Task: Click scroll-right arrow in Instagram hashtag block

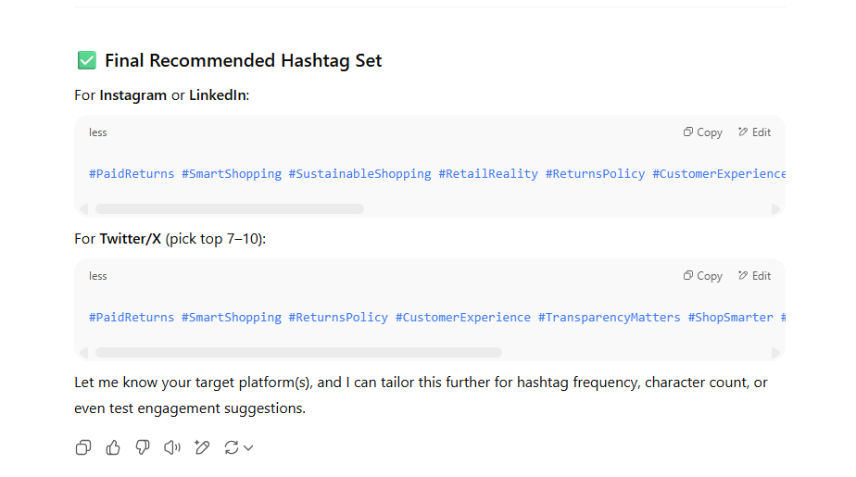Action: 775,209
